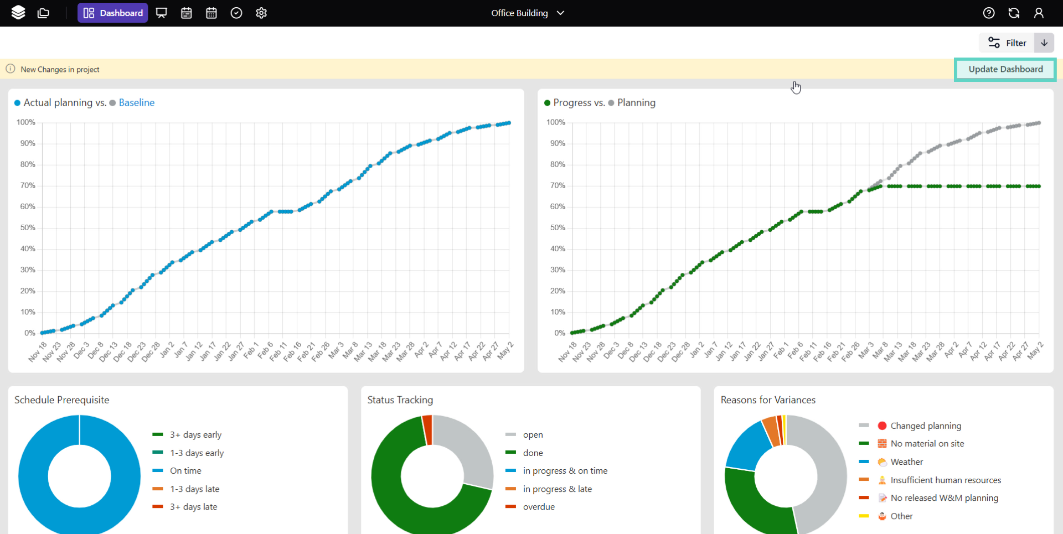1063x534 pixels.
Task: Open the app logo home menu
Action: click(x=18, y=13)
